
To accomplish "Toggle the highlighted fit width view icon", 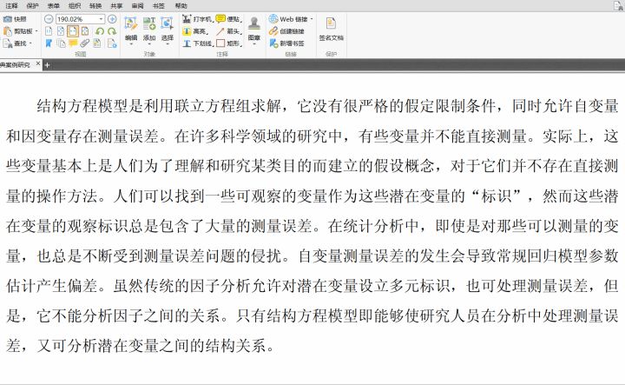I will [x=73, y=31].
